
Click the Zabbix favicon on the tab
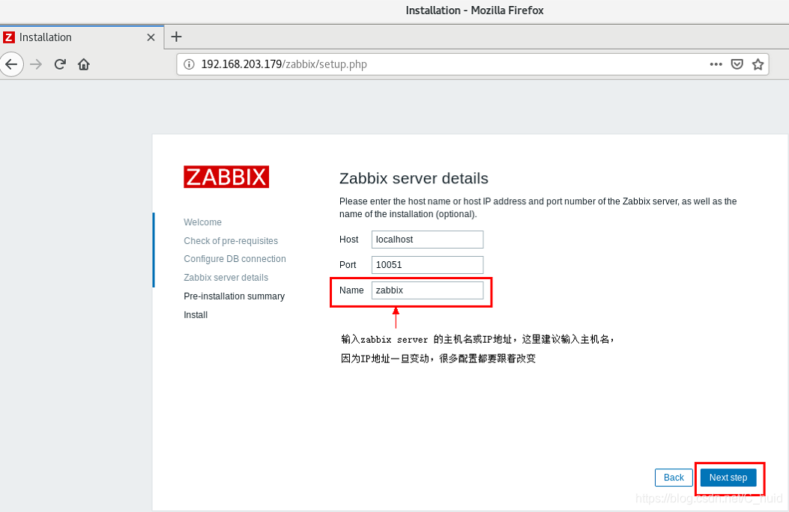coord(9,37)
